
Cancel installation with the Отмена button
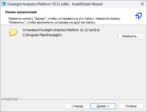pos(131,106)
